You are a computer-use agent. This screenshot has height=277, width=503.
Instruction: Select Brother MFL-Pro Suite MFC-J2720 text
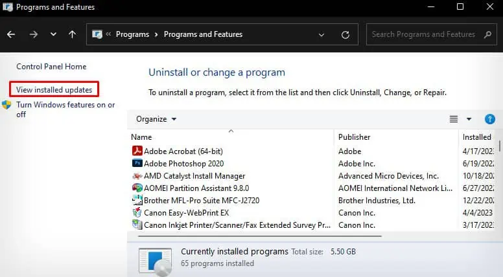click(202, 201)
